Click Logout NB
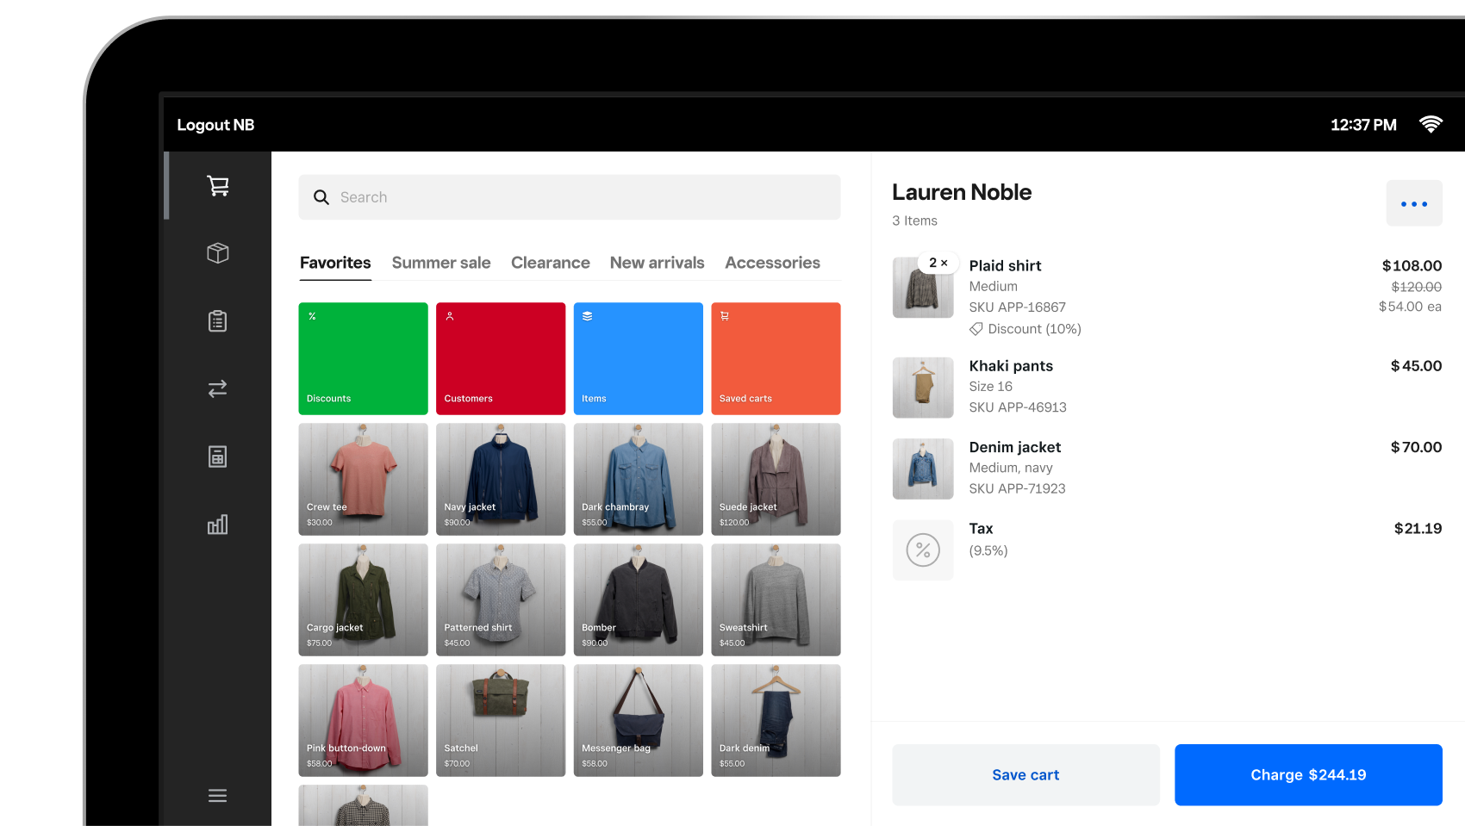Viewport: 1465px width, 826px height. point(215,124)
